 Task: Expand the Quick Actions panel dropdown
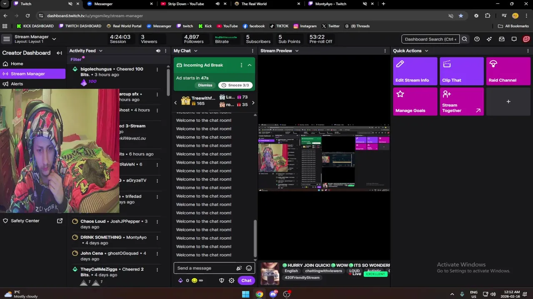point(426,51)
